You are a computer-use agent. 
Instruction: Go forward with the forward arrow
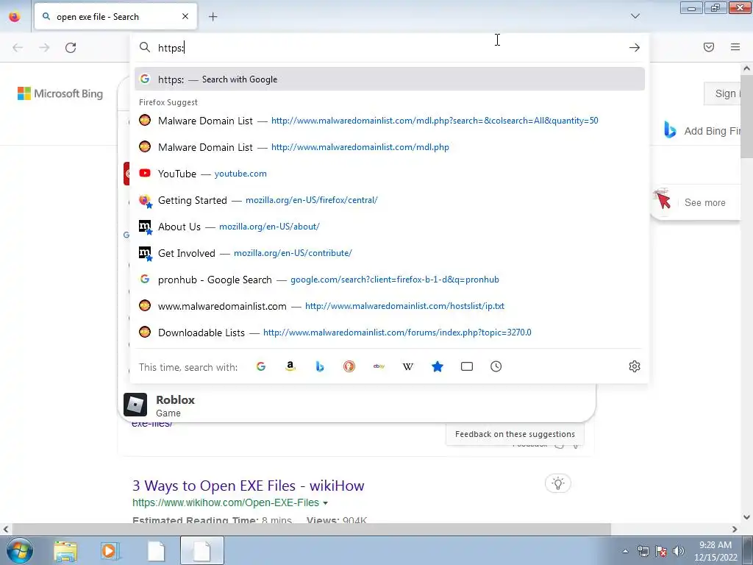click(44, 48)
